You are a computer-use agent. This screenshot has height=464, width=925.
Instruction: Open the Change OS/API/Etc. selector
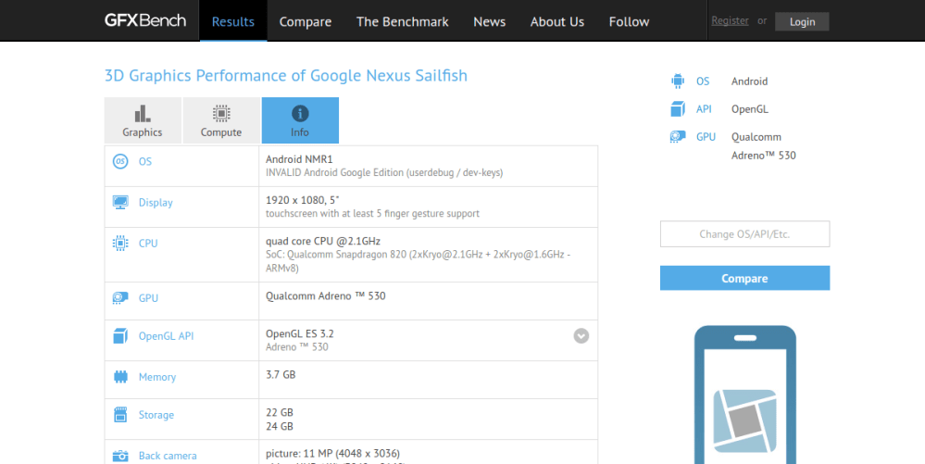pyautogui.click(x=744, y=234)
